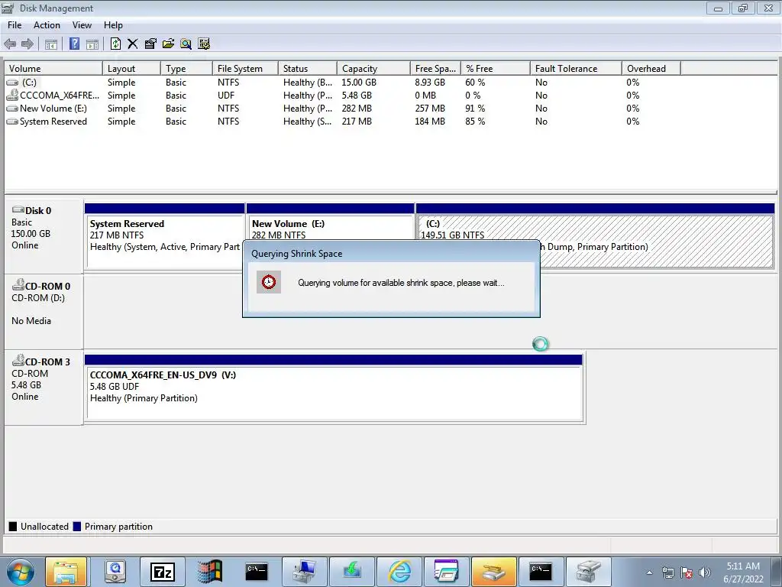The image size is (782, 587).
Task: Select the System Reserved partition block
Action: point(165,236)
